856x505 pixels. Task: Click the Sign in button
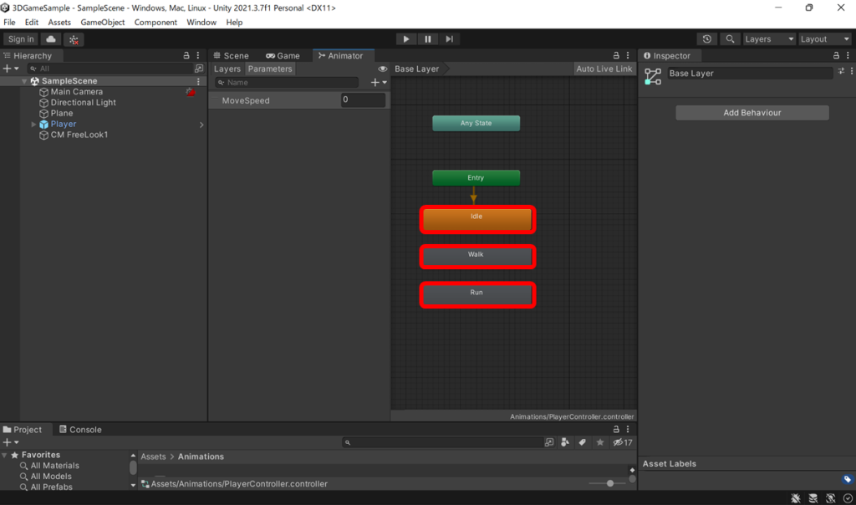(x=20, y=38)
